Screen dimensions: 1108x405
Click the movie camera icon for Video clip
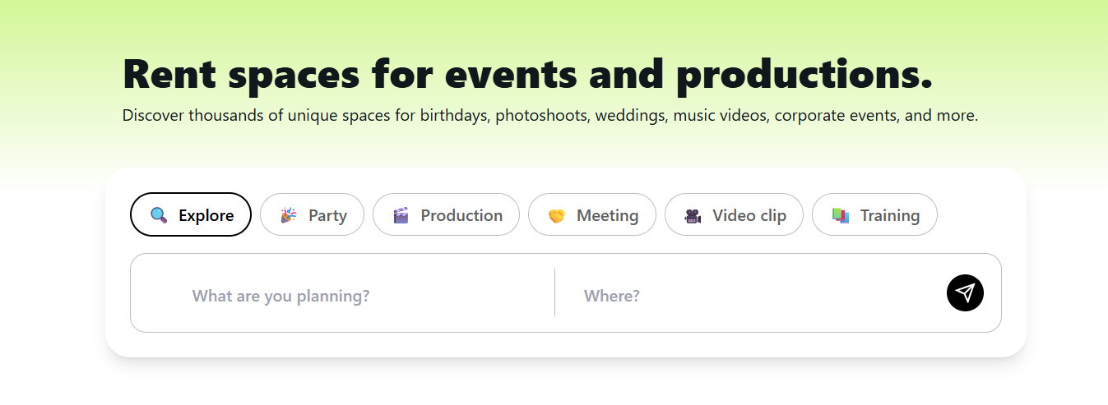693,215
